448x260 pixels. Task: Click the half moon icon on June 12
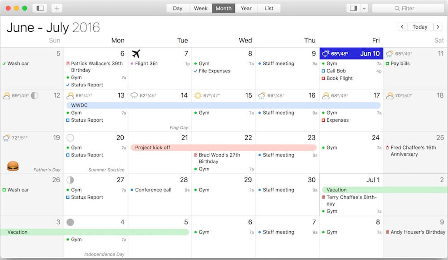coord(34,96)
